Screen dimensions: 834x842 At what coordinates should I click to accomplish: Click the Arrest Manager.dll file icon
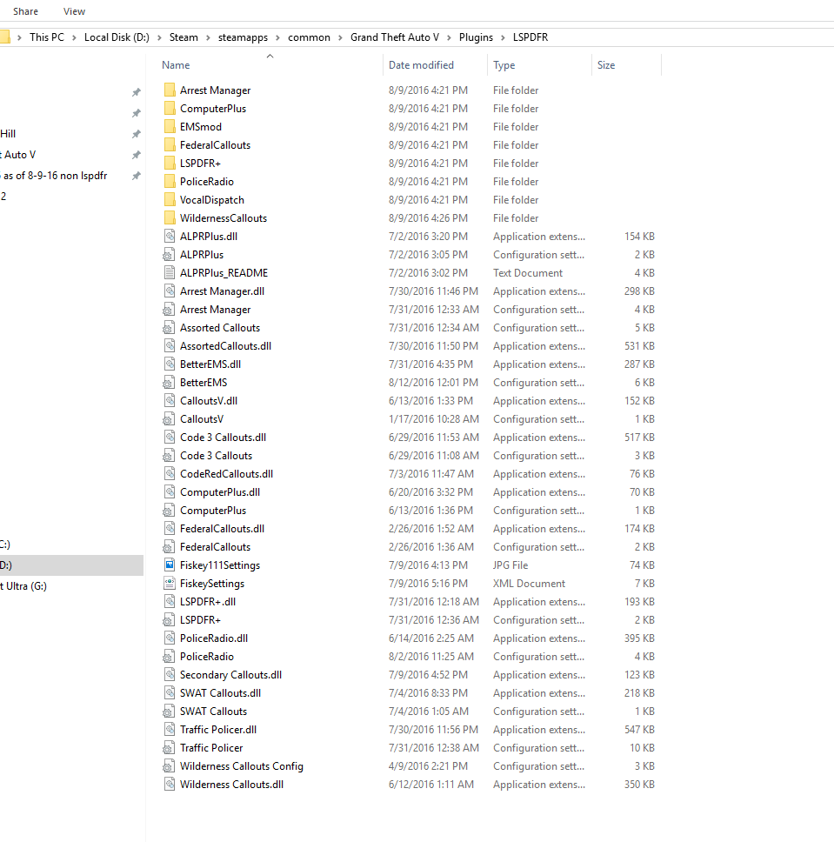click(170, 291)
